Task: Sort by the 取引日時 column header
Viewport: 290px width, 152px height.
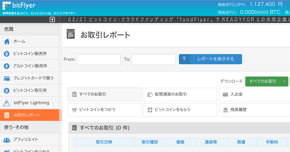Action: click(104, 142)
